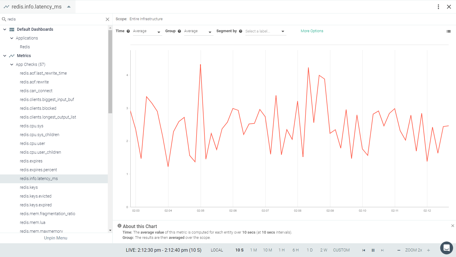The width and height of the screenshot is (456, 257).
Task: Open the Group aggregation dropdown
Action: pos(199,31)
